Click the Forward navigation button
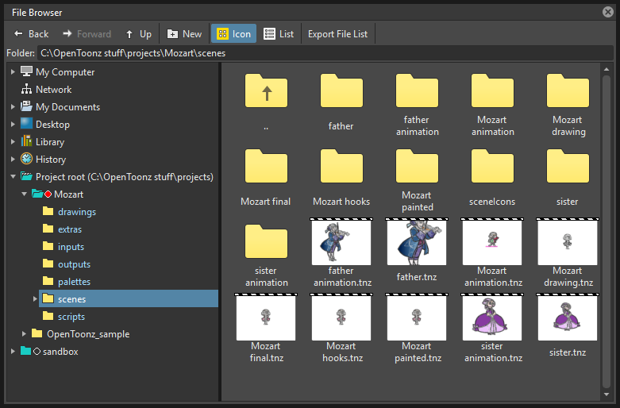This screenshot has height=408, width=620. point(87,34)
